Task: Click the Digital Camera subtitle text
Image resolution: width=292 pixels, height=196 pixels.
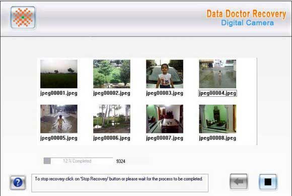Action: (x=248, y=23)
